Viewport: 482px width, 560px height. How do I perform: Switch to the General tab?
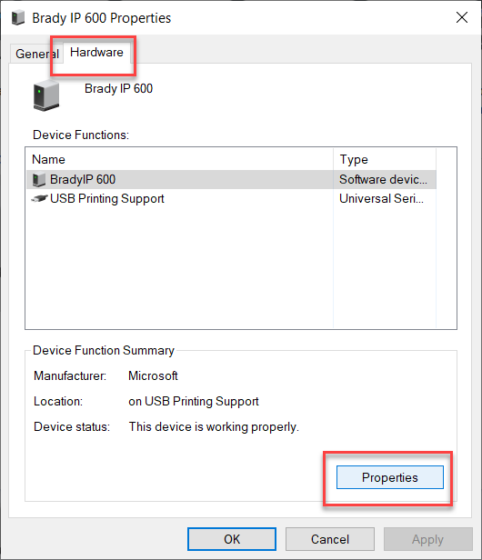pyautogui.click(x=36, y=54)
